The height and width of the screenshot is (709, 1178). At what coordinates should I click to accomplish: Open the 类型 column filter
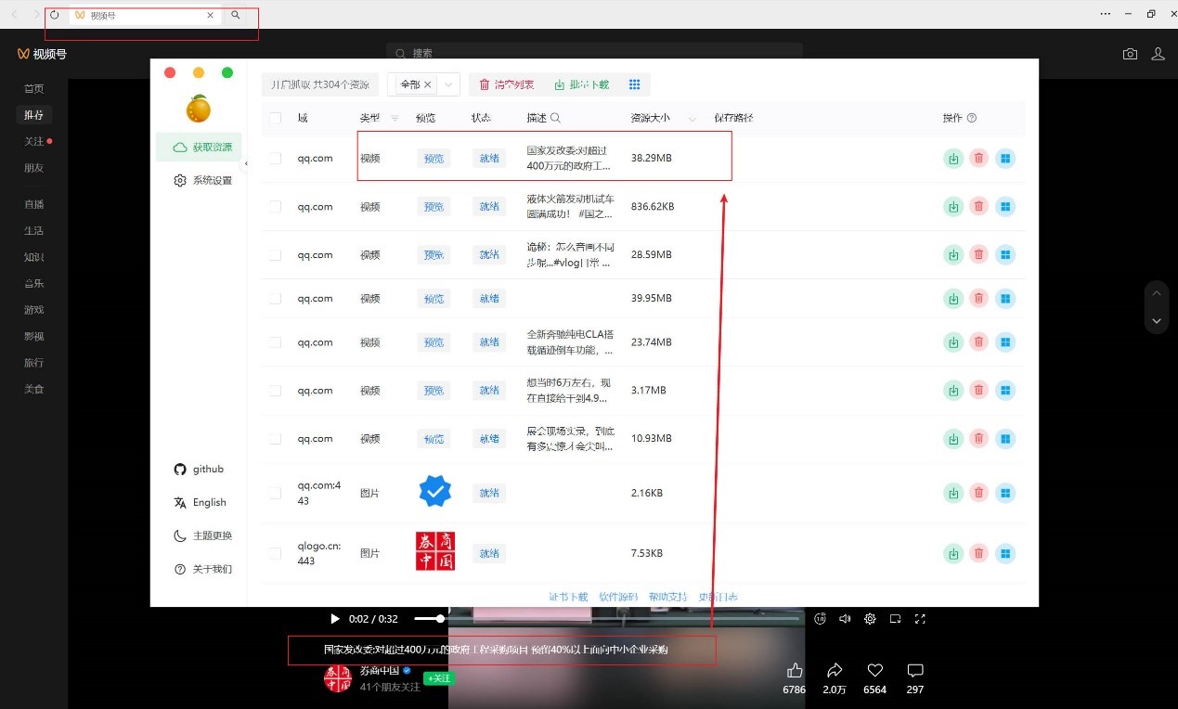[395, 118]
